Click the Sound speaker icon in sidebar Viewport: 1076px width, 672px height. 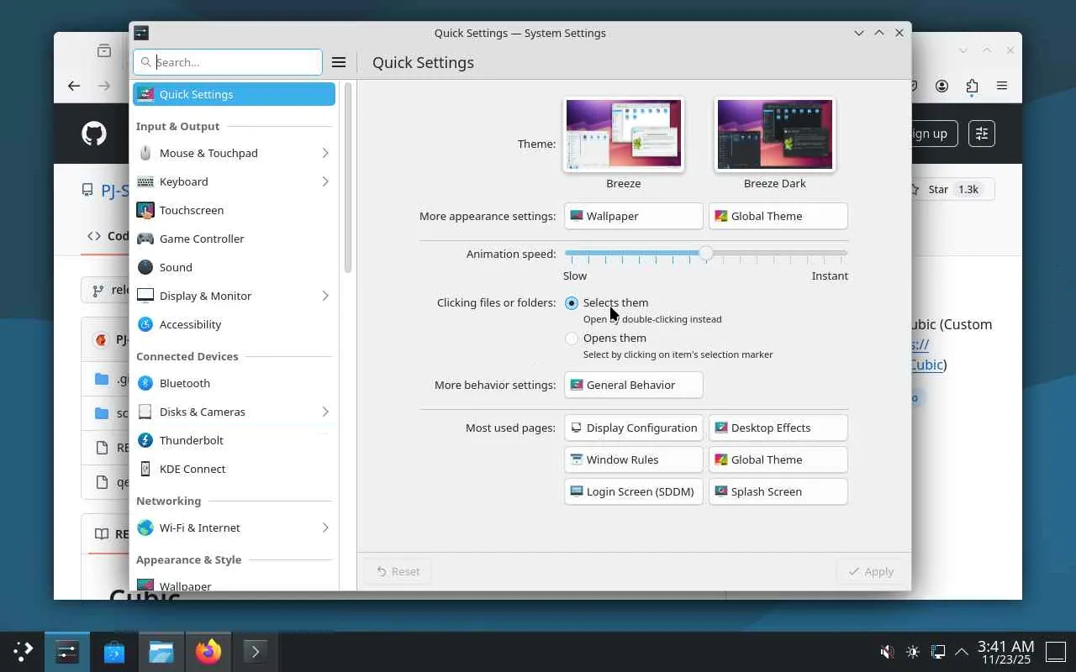(x=145, y=267)
